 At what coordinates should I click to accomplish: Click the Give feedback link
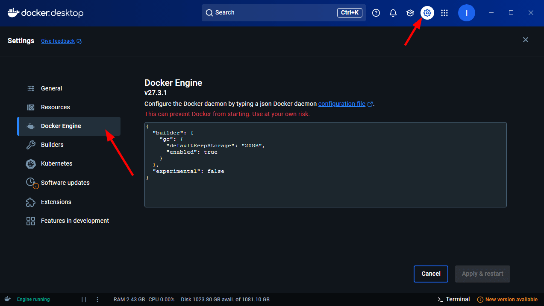(x=58, y=41)
